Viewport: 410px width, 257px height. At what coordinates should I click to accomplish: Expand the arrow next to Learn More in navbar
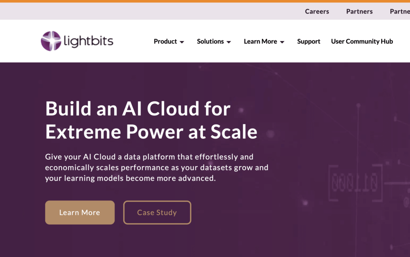tap(282, 42)
